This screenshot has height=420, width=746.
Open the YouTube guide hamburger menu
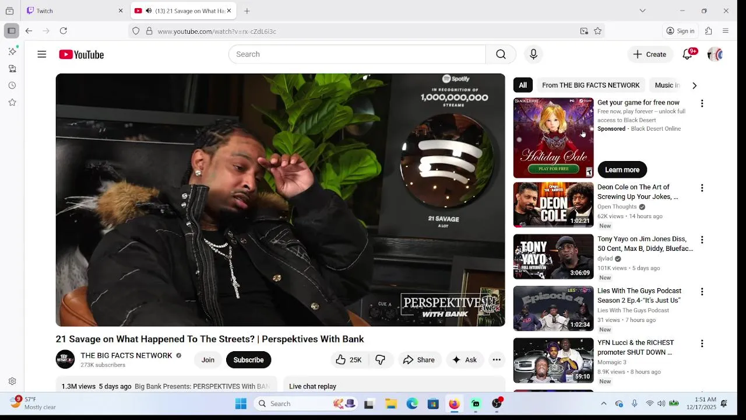click(x=41, y=54)
